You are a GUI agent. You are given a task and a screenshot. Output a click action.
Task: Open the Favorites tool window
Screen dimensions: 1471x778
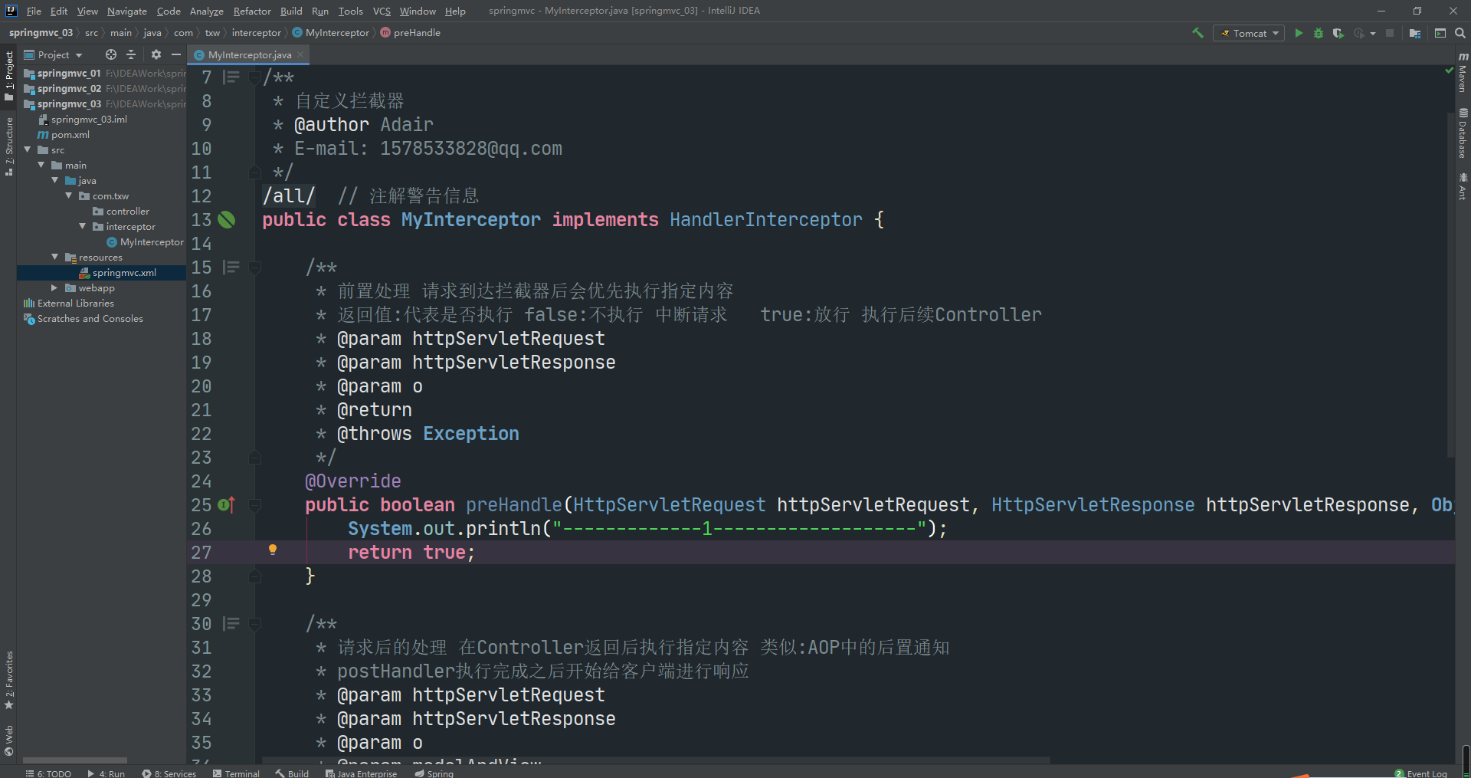pyautogui.click(x=9, y=680)
